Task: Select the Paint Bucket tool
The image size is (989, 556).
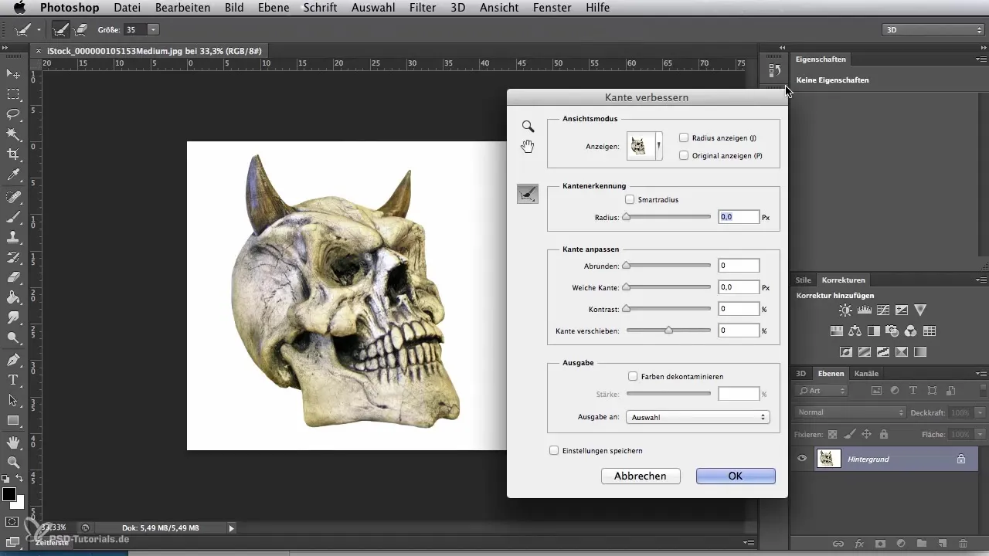Action: [13, 297]
